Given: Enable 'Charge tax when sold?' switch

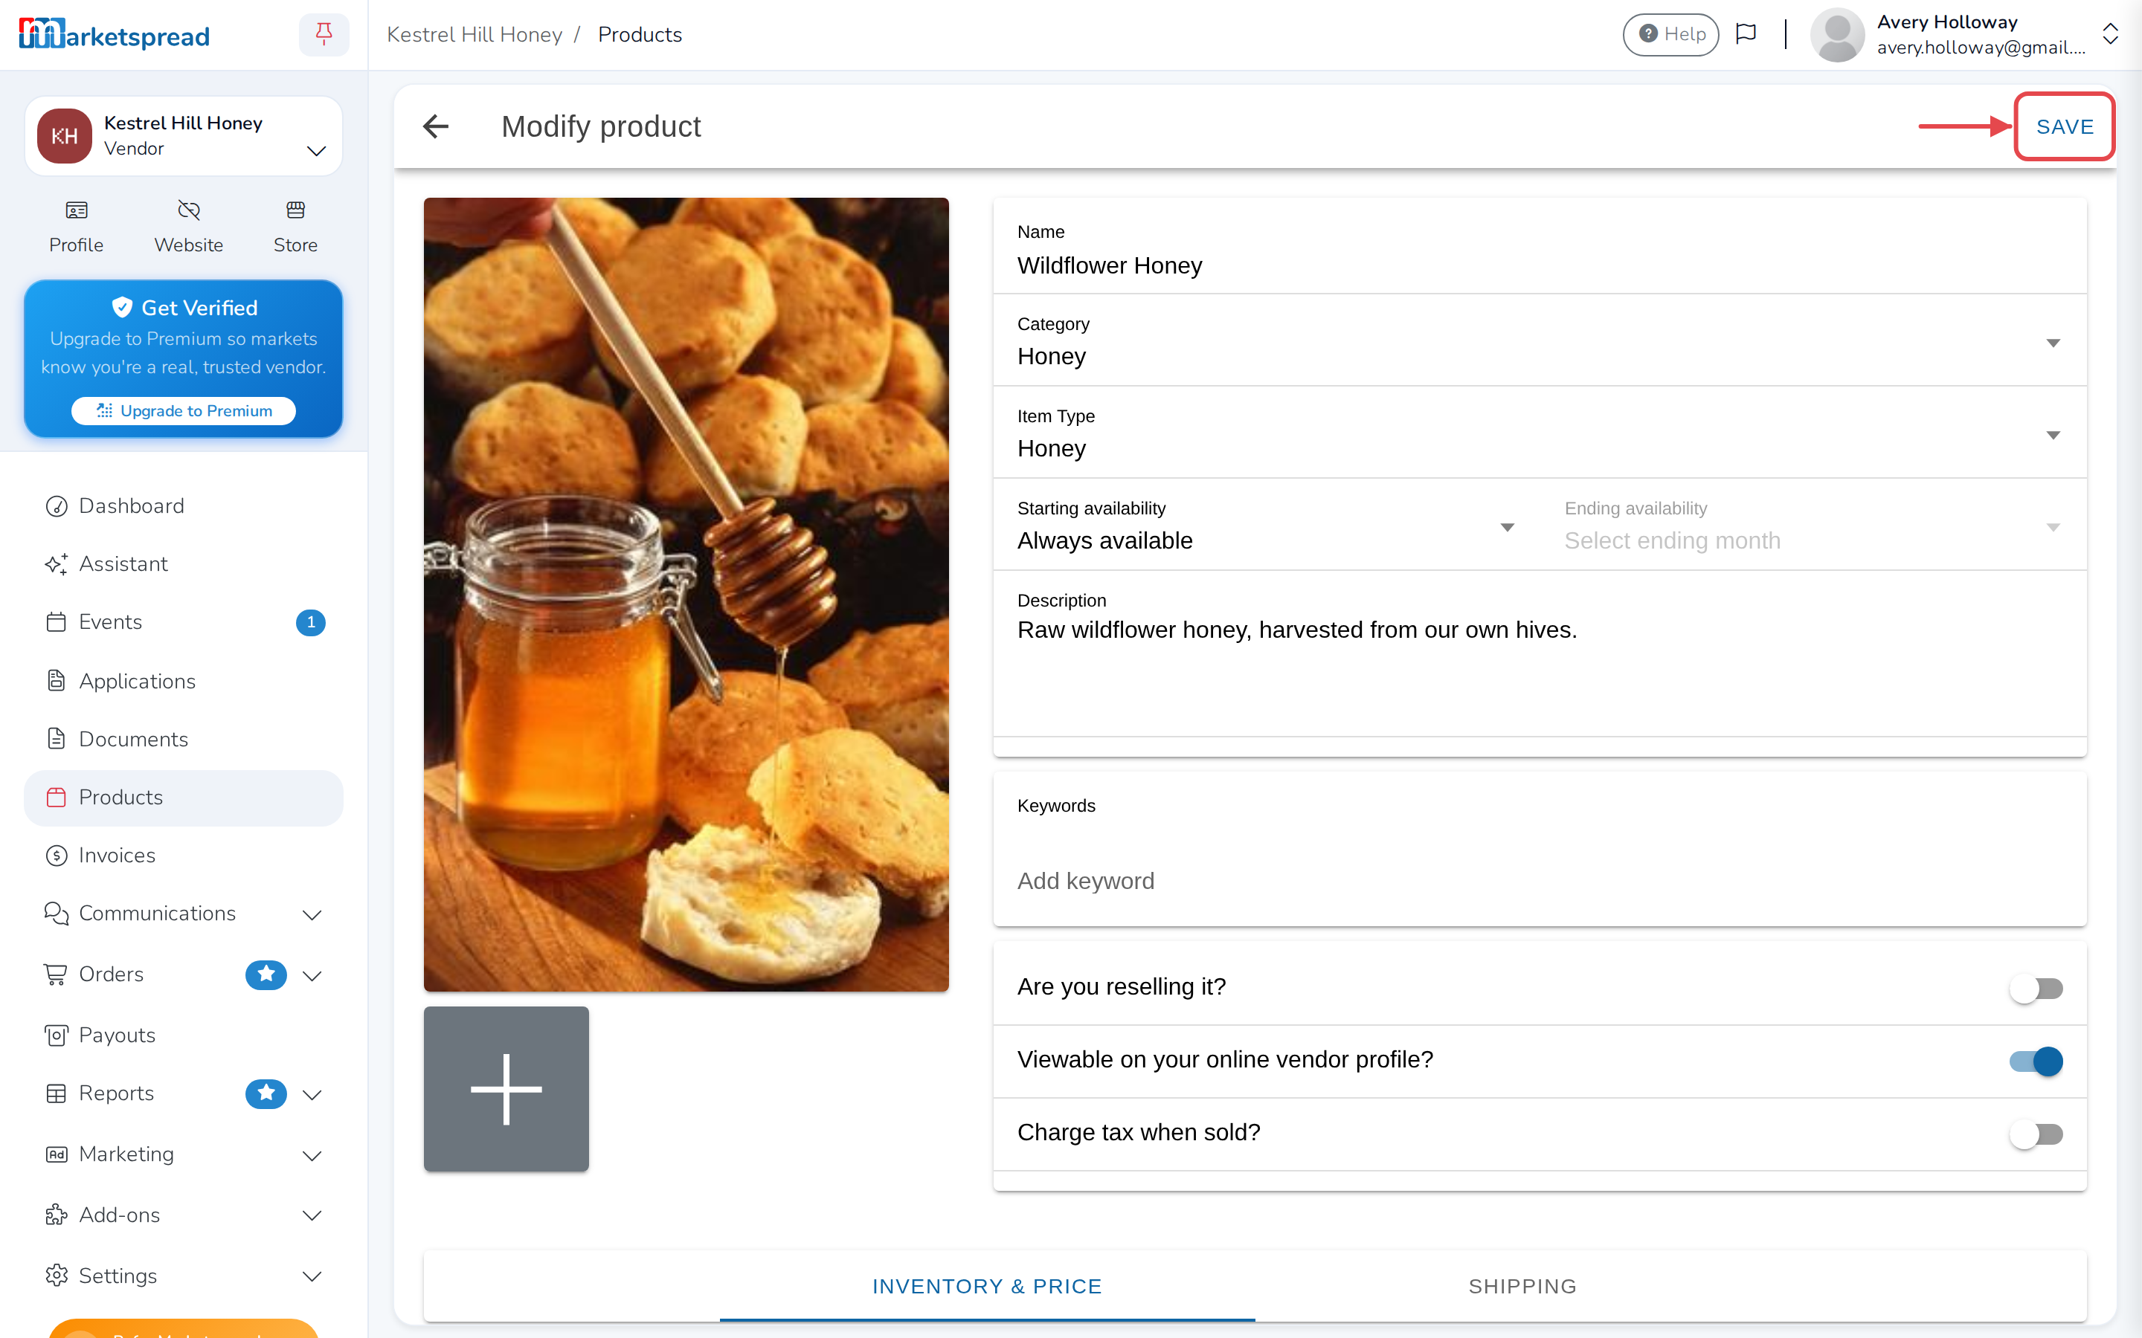Looking at the screenshot, I should point(2036,1134).
